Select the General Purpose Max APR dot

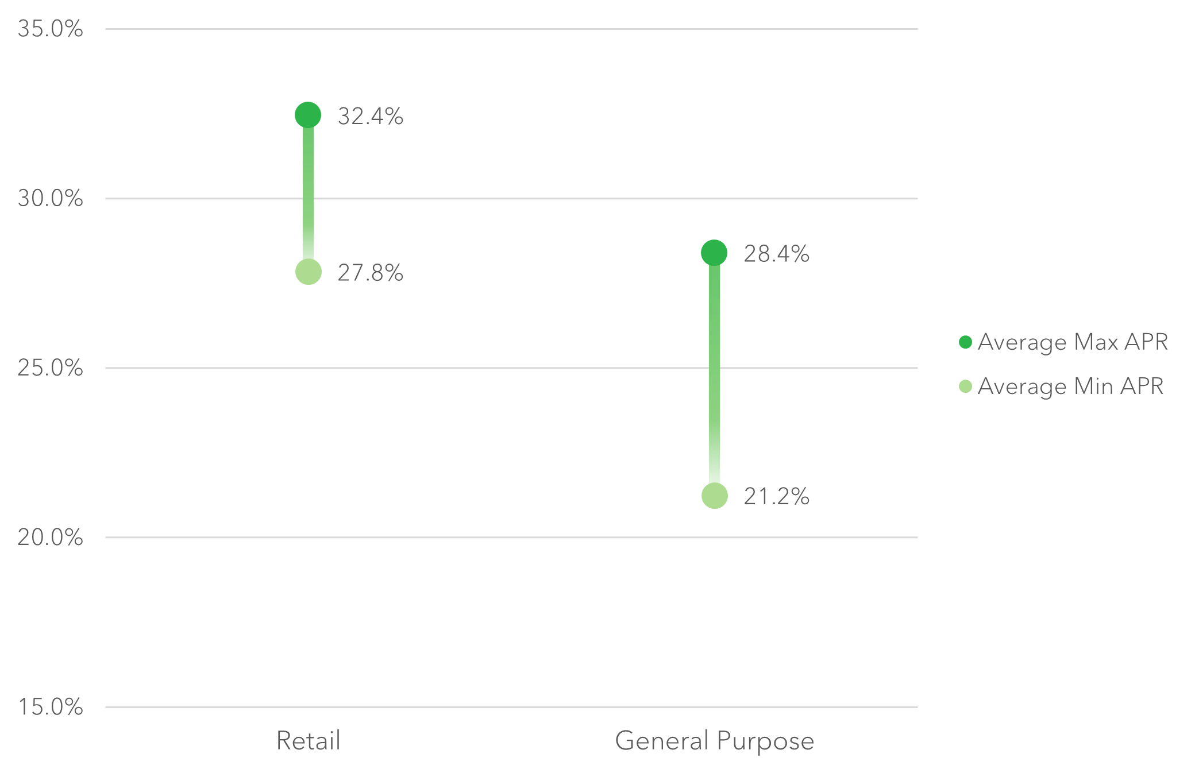click(714, 253)
